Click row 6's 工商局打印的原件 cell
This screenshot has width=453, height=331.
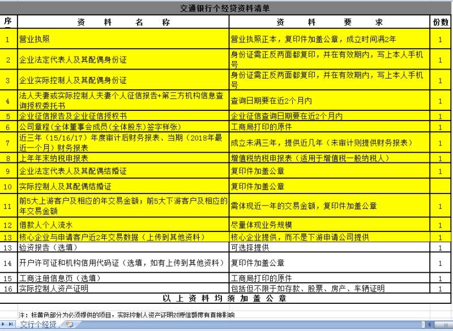point(330,127)
